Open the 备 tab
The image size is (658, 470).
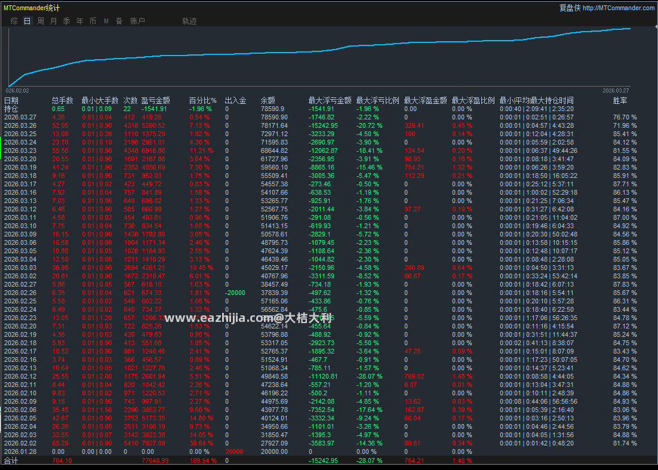(119, 21)
